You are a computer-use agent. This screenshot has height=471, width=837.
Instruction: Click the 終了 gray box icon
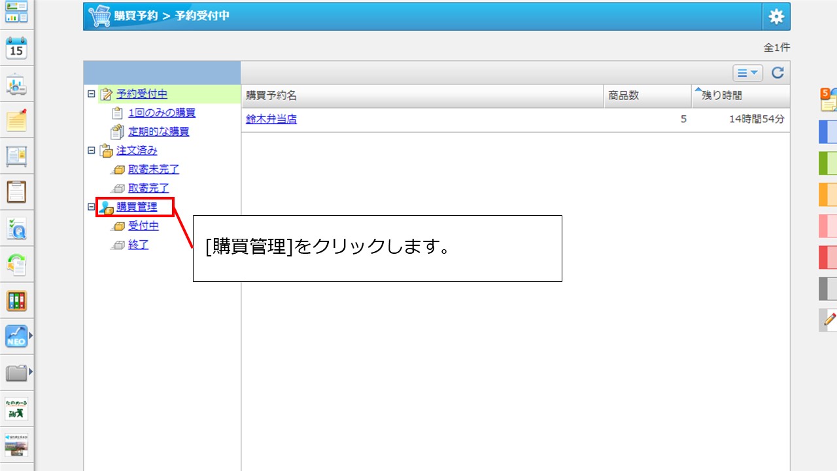point(118,245)
